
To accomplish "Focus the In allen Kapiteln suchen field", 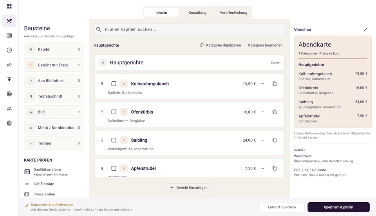I will click(190, 29).
